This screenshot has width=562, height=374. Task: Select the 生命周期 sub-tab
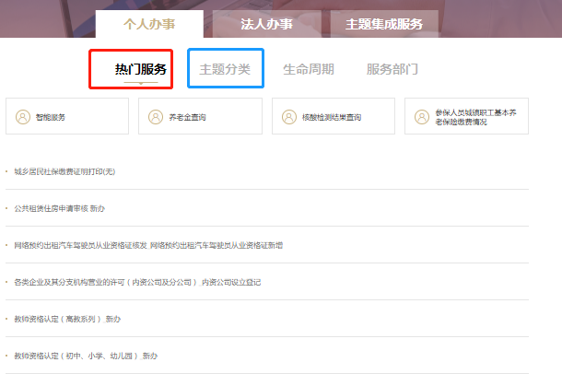point(309,69)
